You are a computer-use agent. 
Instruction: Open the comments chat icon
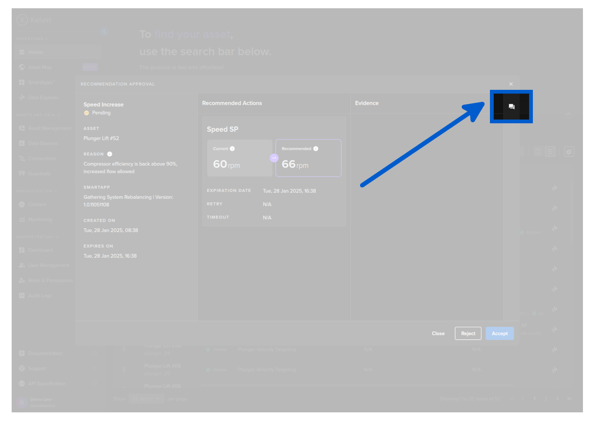point(511,107)
